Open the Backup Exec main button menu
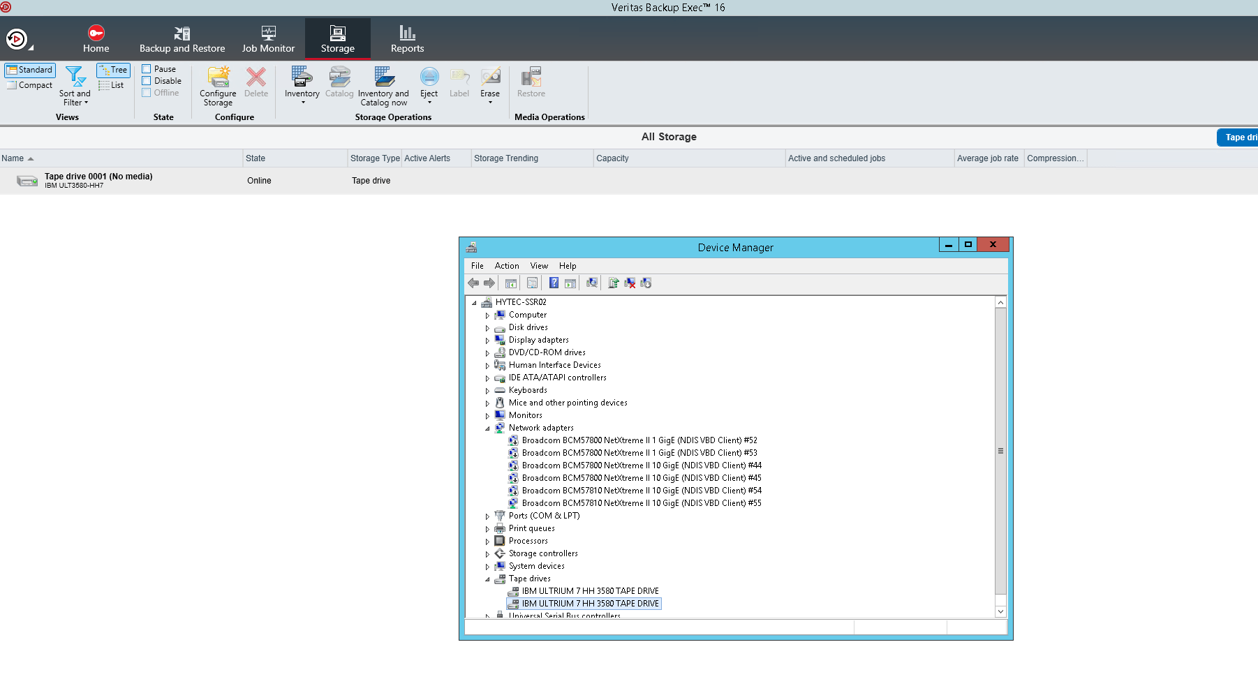 [x=17, y=39]
